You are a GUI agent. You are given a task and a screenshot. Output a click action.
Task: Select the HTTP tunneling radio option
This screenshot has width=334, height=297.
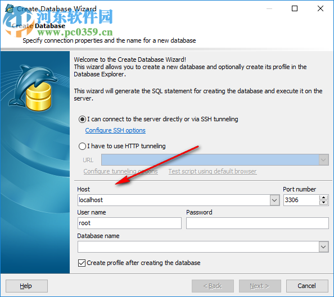(x=82, y=147)
